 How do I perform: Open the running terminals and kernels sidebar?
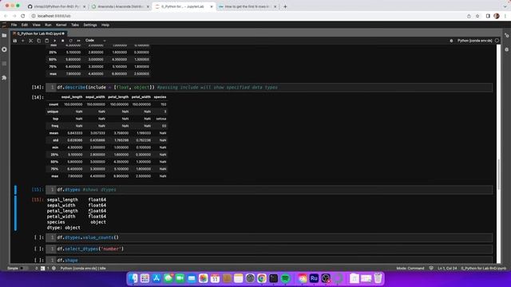tap(4, 49)
